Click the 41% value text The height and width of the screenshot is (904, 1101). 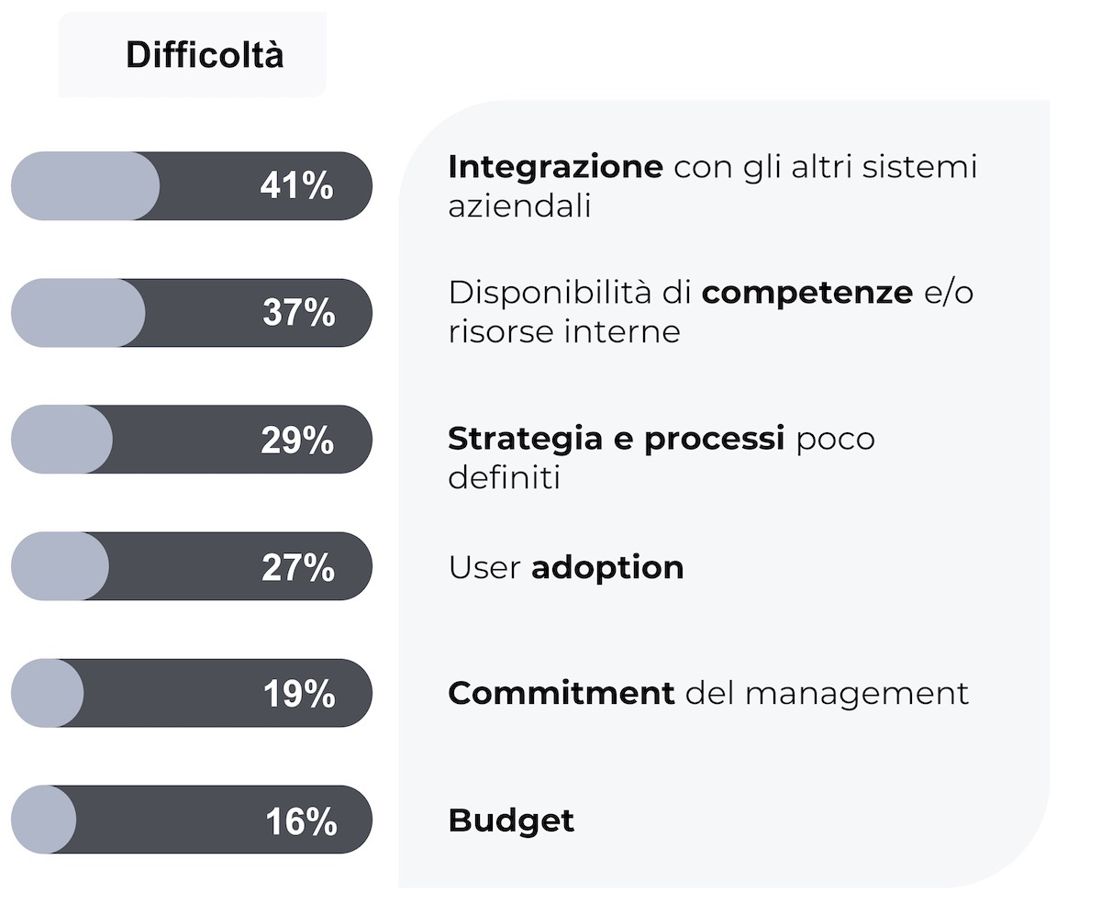coord(296,187)
